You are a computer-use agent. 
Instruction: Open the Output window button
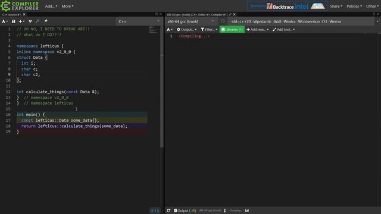click(185, 210)
